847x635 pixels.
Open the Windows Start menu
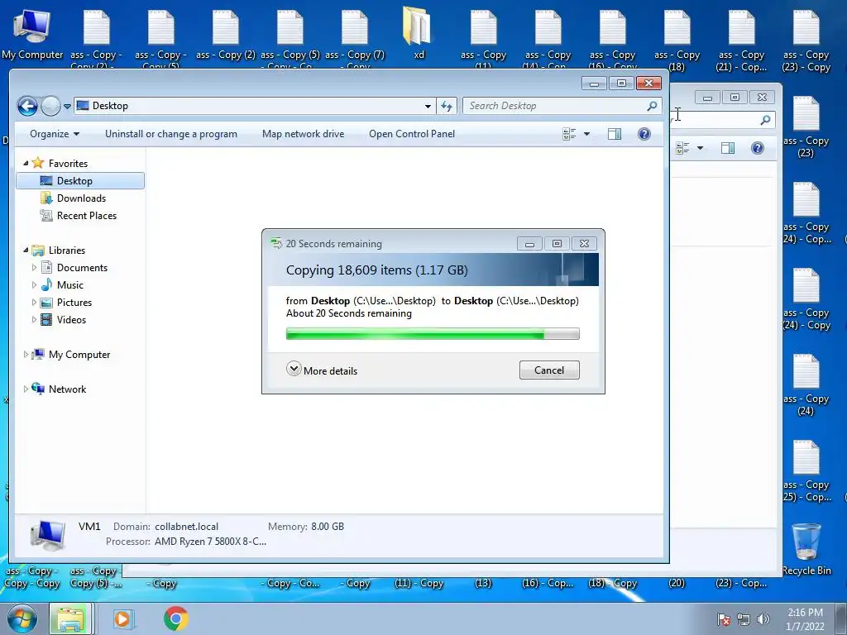point(22,618)
